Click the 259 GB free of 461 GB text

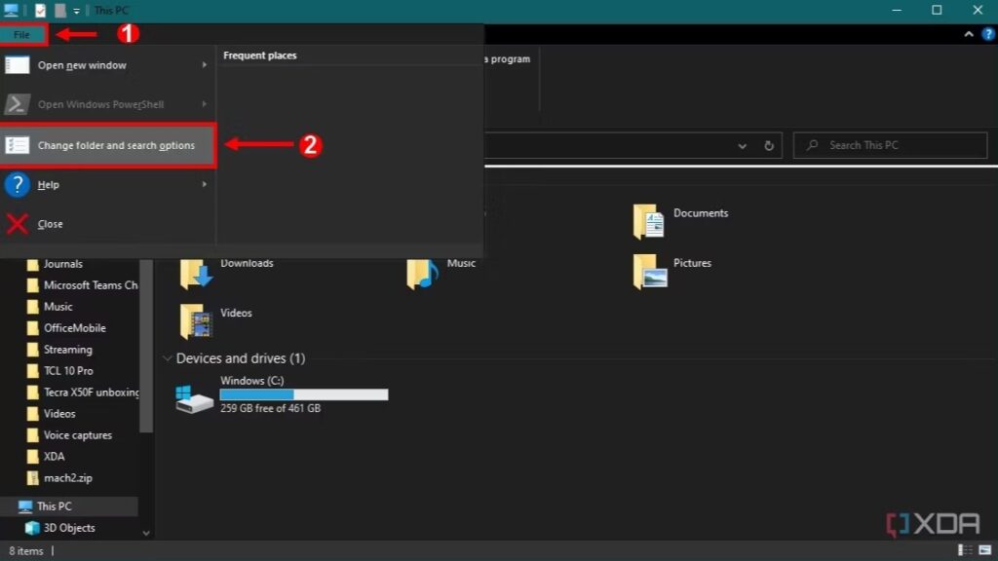[271, 408]
